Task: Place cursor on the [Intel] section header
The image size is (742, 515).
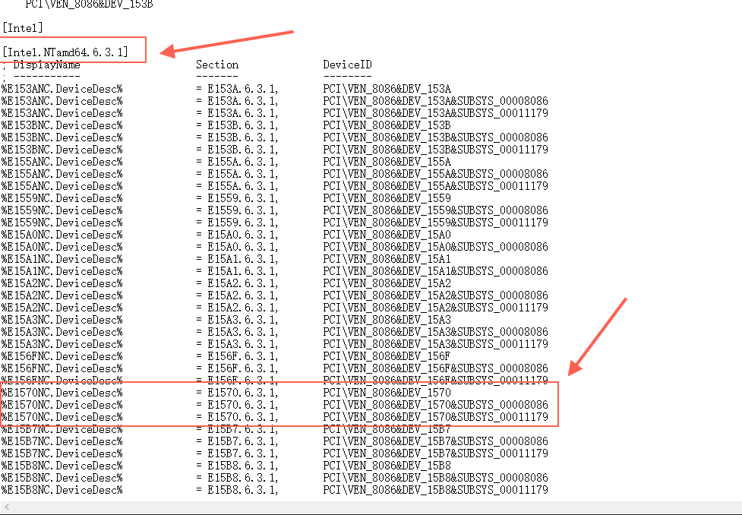Action: tap(23, 28)
